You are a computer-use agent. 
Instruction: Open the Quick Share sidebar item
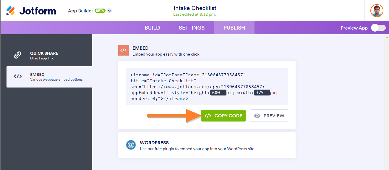[x=49, y=55]
